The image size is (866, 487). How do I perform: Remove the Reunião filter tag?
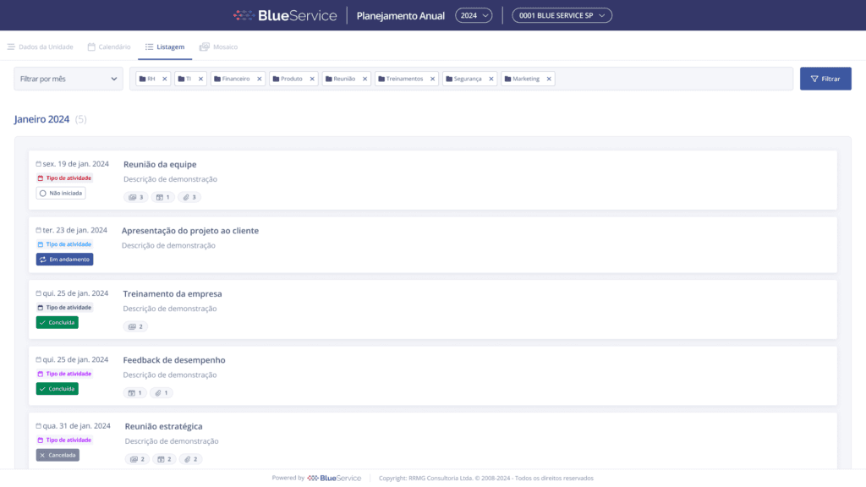click(x=364, y=79)
